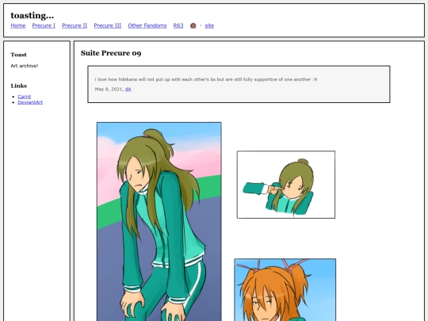The height and width of the screenshot is (321, 428).
Task: Open the site link in navigation
Action: 209,25
